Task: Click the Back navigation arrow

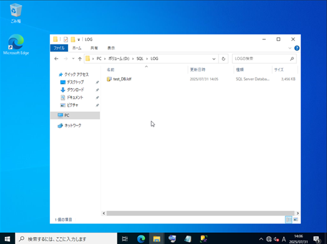Action: click(x=56, y=59)
